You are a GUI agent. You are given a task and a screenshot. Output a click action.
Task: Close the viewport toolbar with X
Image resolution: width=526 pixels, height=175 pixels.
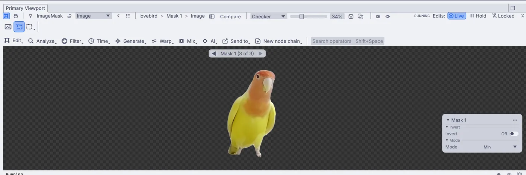point(522,16)
